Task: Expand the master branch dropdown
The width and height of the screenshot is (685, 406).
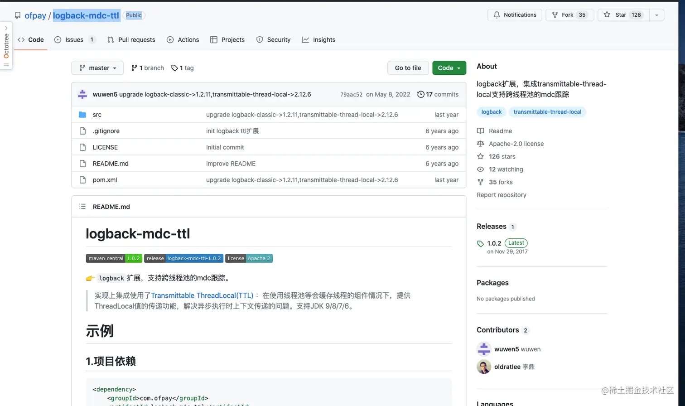Action: (97, 68)
